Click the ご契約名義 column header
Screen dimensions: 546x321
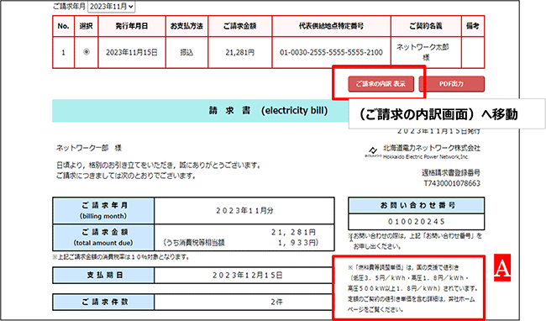click(426, 26)
